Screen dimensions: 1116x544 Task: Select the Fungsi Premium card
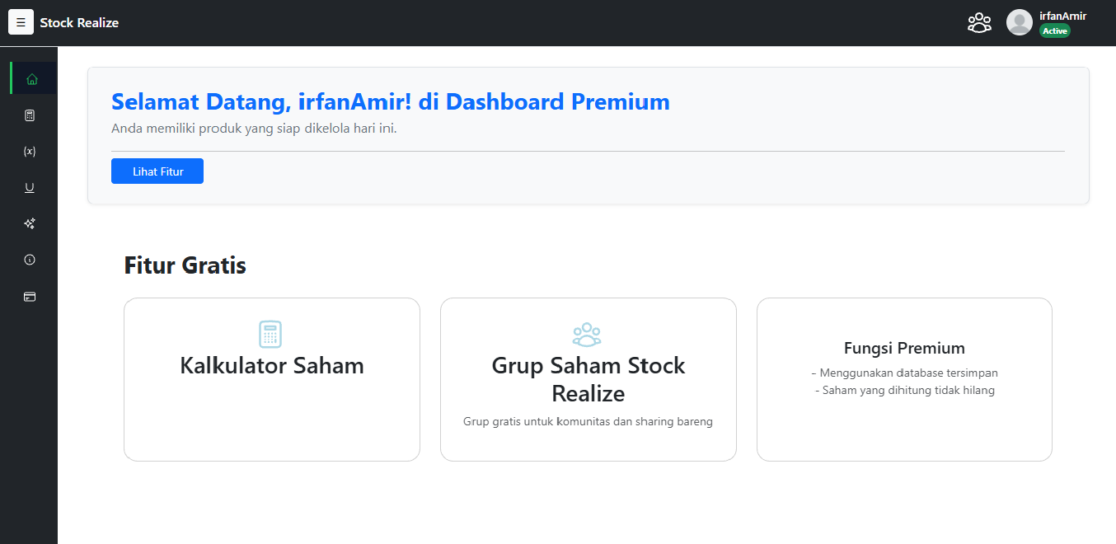(x=904, y=379)
